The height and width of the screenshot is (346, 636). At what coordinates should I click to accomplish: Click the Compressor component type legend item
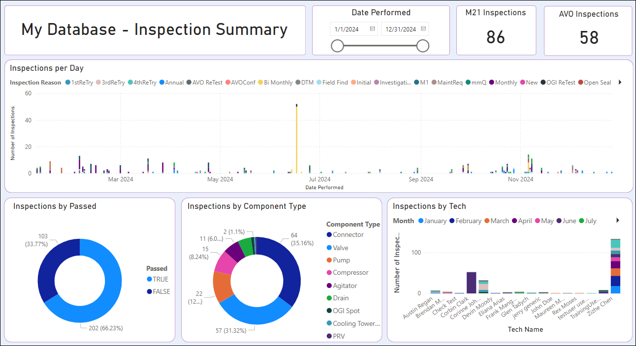[347, 273]
